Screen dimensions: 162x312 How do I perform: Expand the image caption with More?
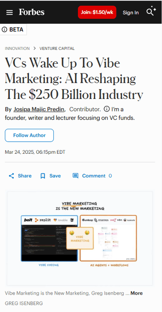click(x=137, y=293)
